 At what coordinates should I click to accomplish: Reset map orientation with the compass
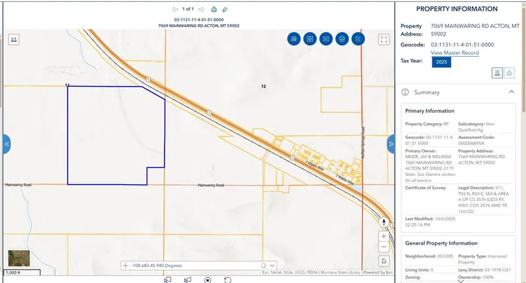click(x=384, y=222)
